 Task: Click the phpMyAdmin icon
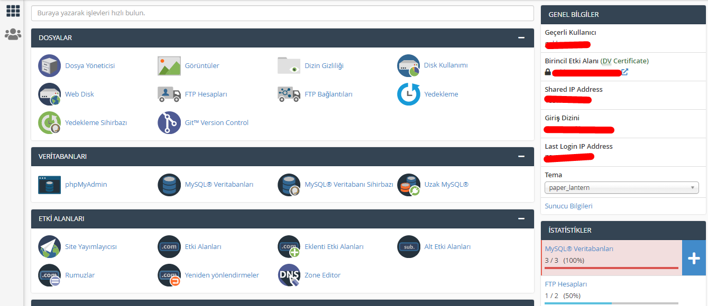[x=50, y=185]
